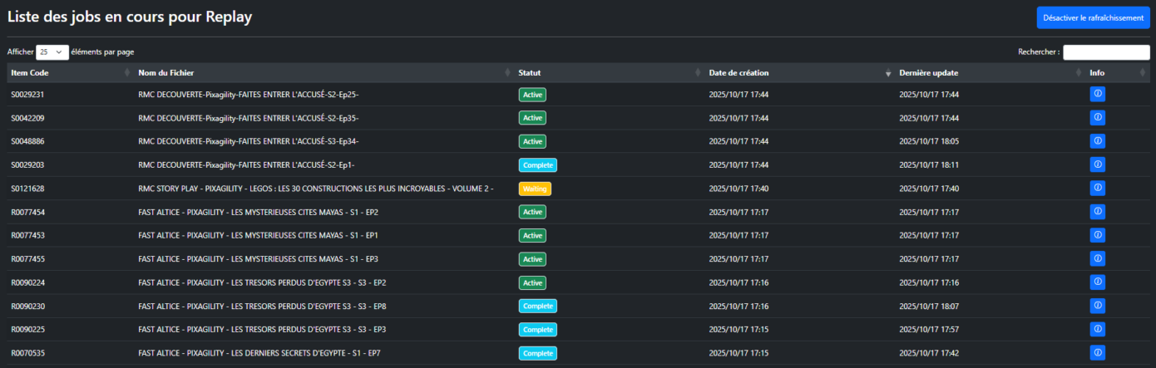Click file name MYSTERIEUSES CITES MAYAS S1 EP2

pyautogui.click(x=258, y=212)
